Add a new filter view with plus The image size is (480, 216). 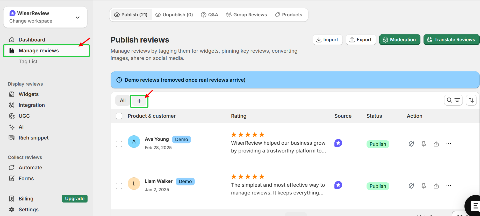coord(139,101)
